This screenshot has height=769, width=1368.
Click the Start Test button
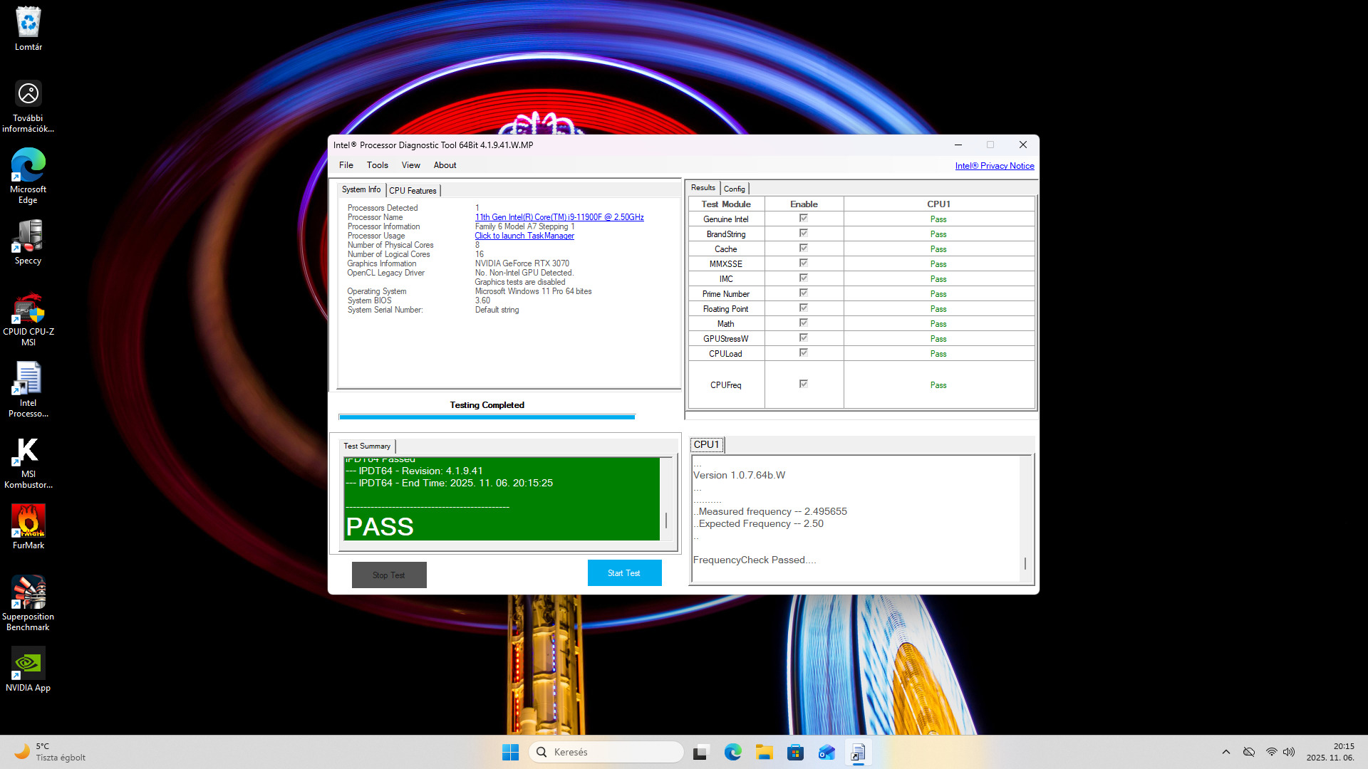(x=624, y=573)
